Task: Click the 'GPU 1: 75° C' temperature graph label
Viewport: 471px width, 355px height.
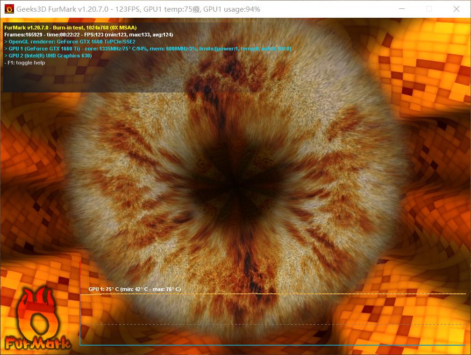Action: (135, 289)
